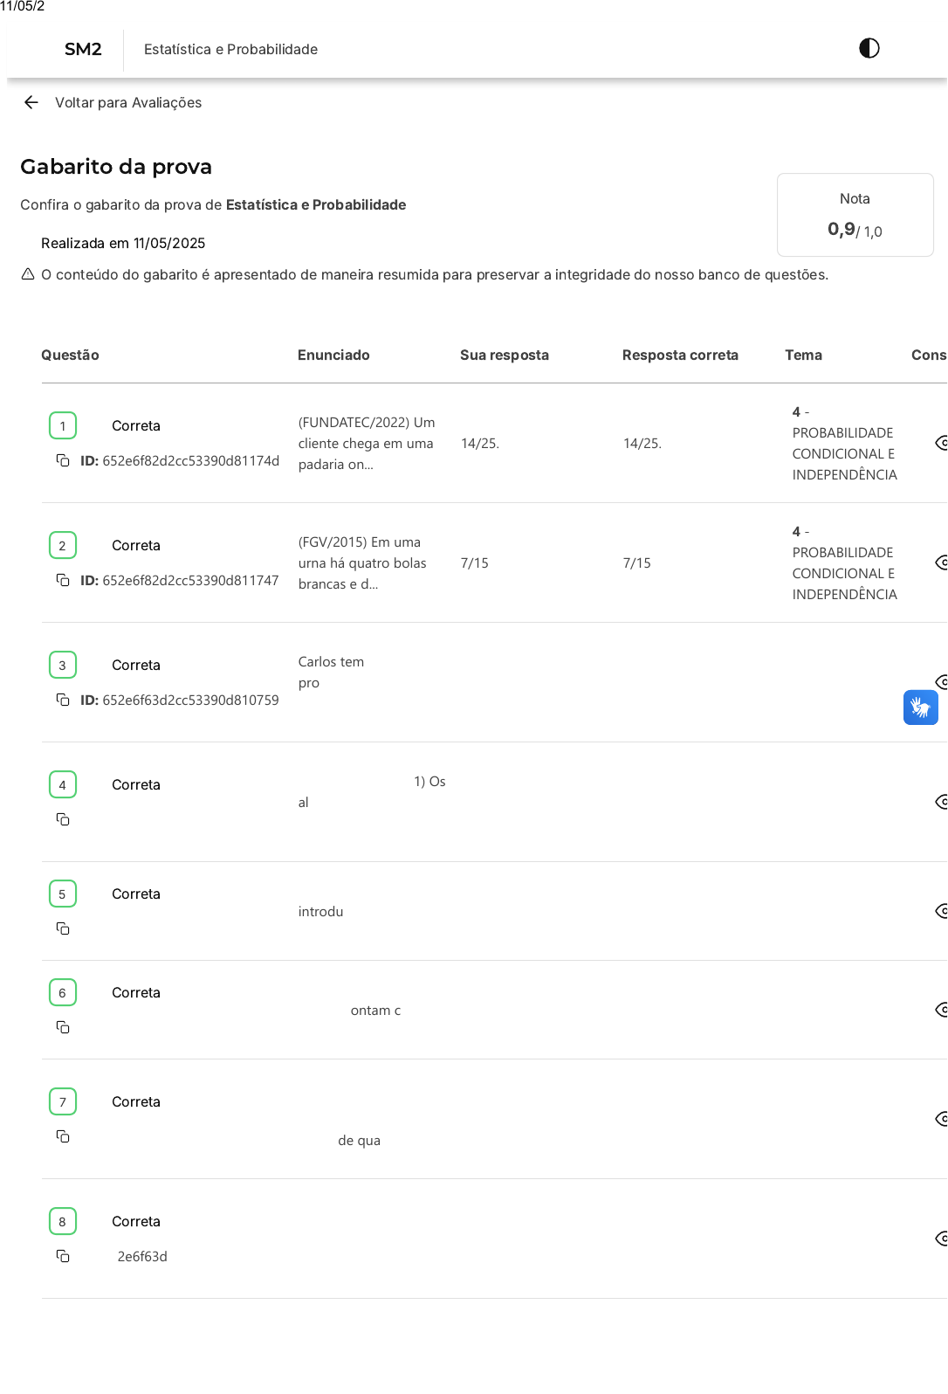Copy the ID of question 3

pos(63,700)
